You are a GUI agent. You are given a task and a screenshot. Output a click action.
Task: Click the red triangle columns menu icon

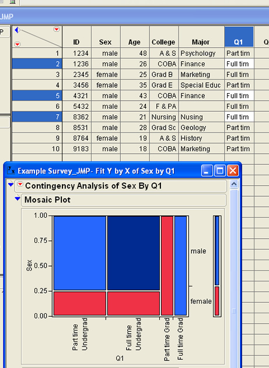coord(57,29)
